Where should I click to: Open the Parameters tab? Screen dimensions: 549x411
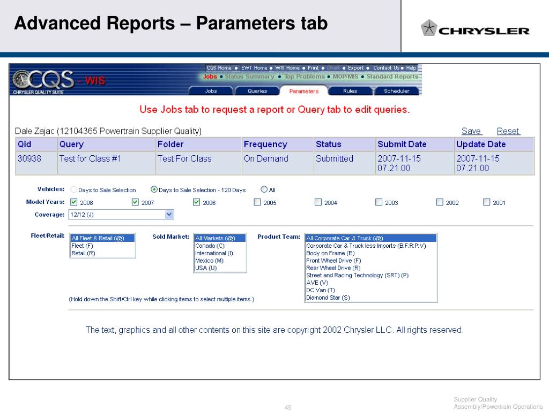point(304,91)
